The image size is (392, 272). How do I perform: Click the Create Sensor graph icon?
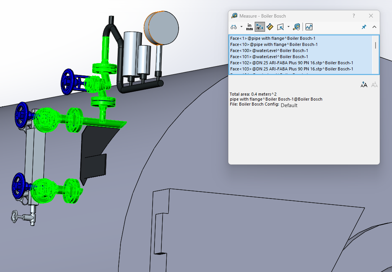tap(309, 27)
